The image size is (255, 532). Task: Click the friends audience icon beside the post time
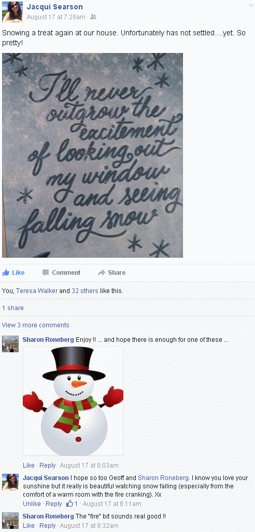93,17
